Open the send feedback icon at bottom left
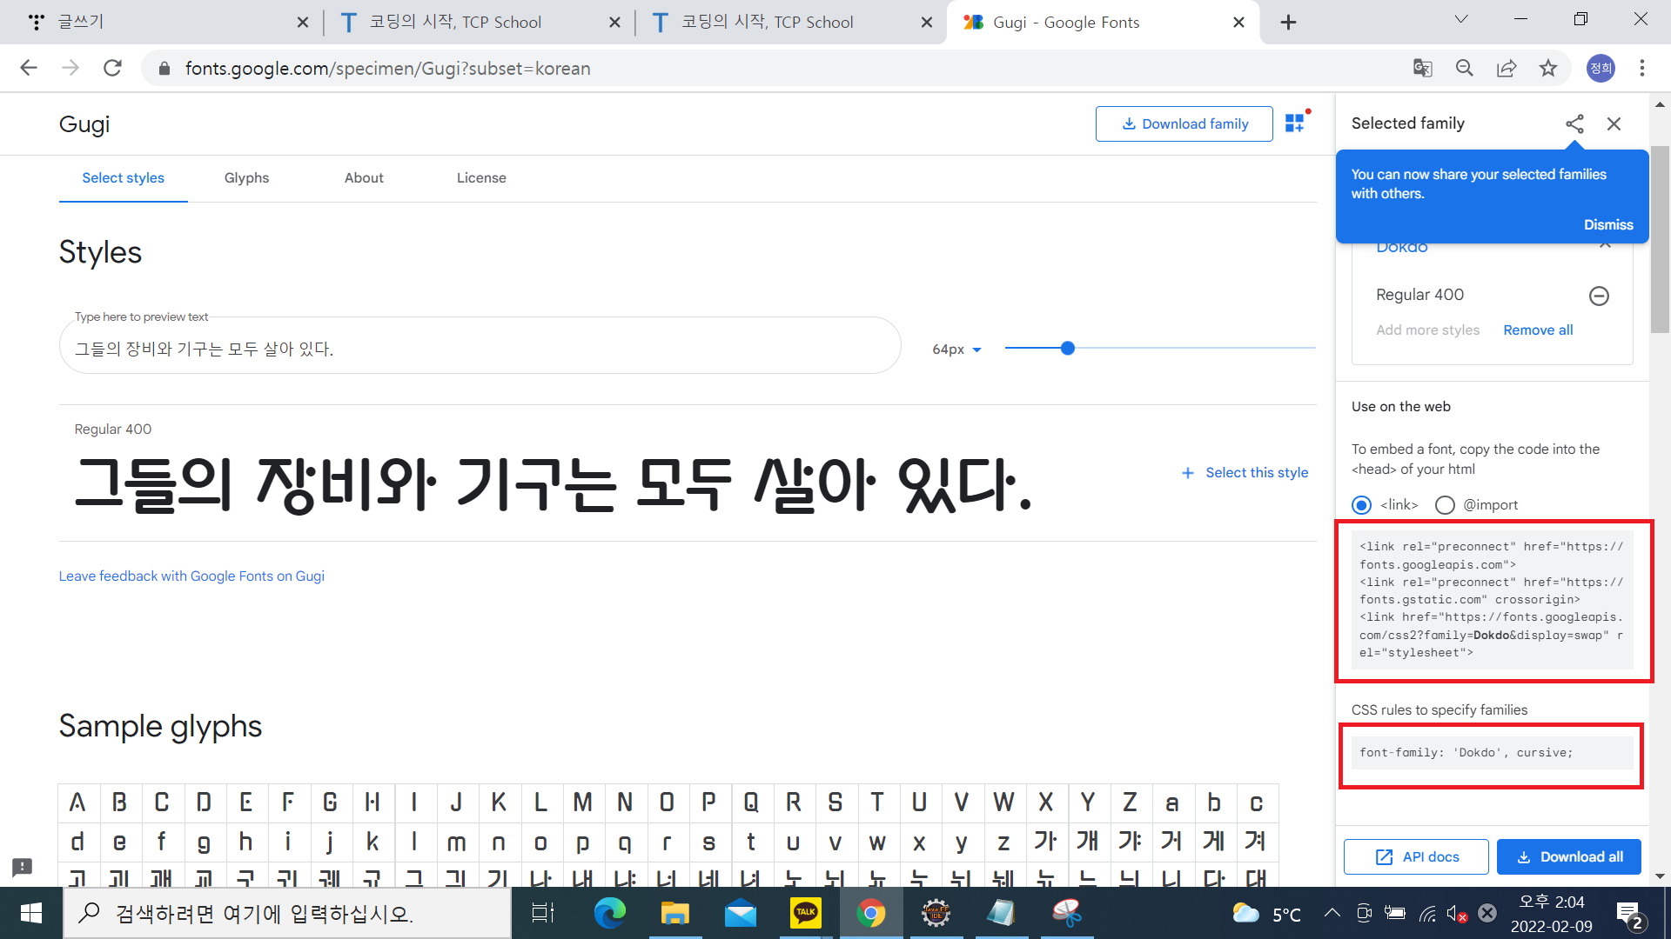The image size is (1671, 939). [x=23, y=867]
